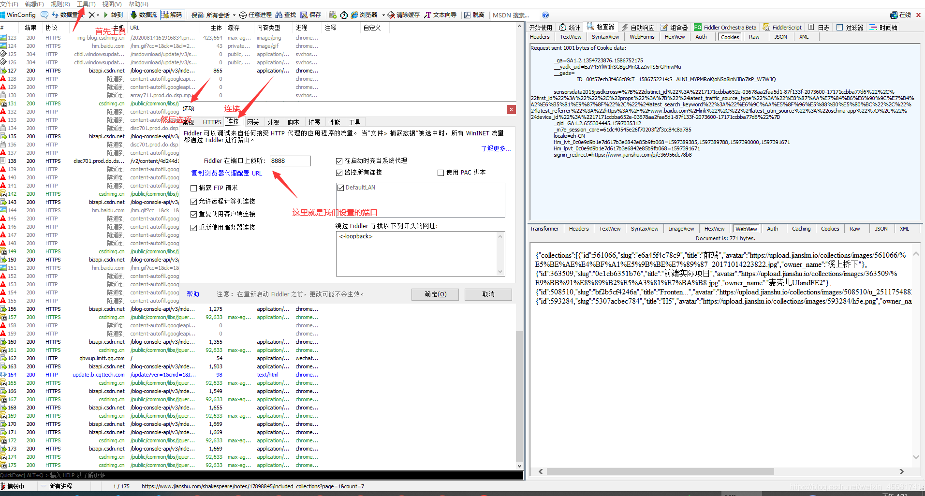Toggle the stream mode icon
925x496 pixels.
click(134, 15)
